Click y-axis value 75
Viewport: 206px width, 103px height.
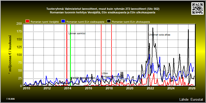20,63
